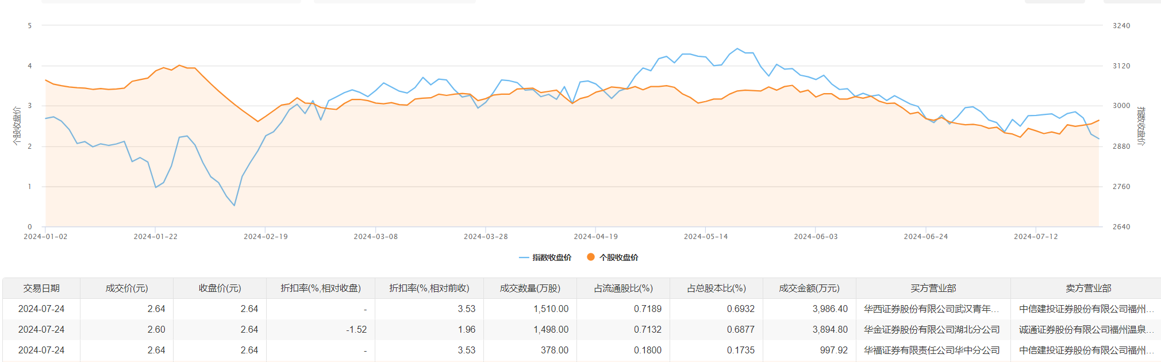Click the 折扣率(%,相对前收) header
Image resolution: width=1161 pixels, height=362 pixels.
(429, 288)
